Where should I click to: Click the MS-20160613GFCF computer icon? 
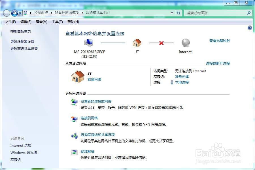click(x=88, y=42)
